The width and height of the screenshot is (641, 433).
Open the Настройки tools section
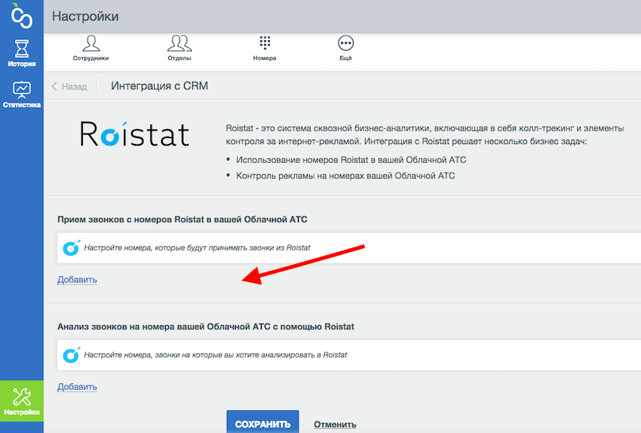point(22,401)
